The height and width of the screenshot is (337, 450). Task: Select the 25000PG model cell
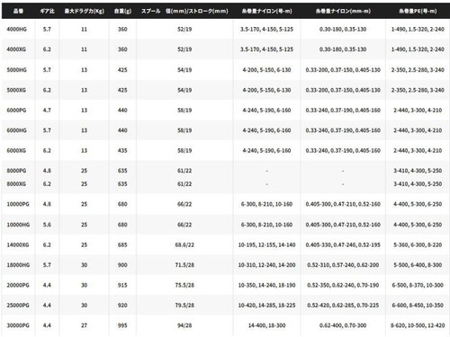[x=18, y=306]
